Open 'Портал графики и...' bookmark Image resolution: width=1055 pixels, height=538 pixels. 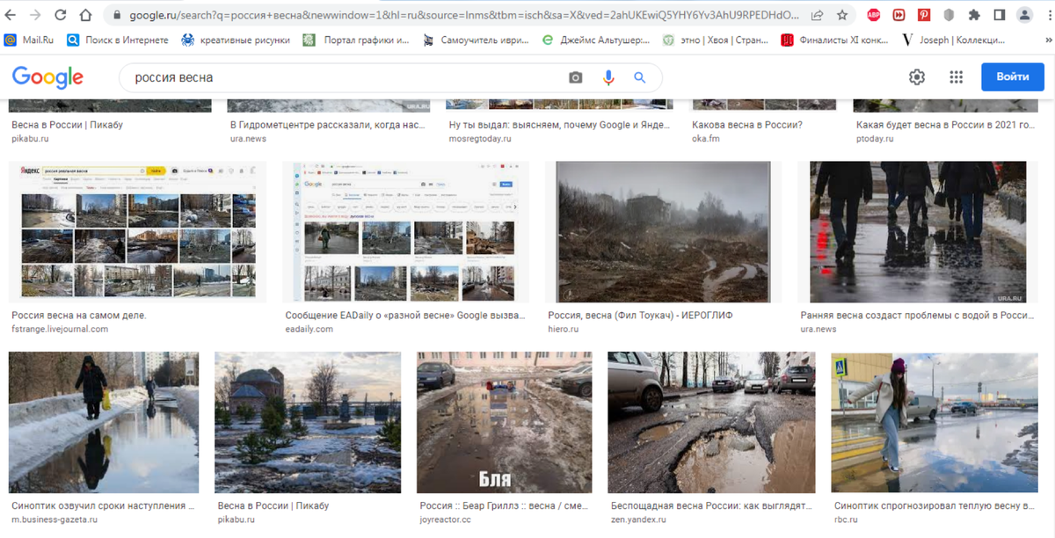click(x=356, y=40)
